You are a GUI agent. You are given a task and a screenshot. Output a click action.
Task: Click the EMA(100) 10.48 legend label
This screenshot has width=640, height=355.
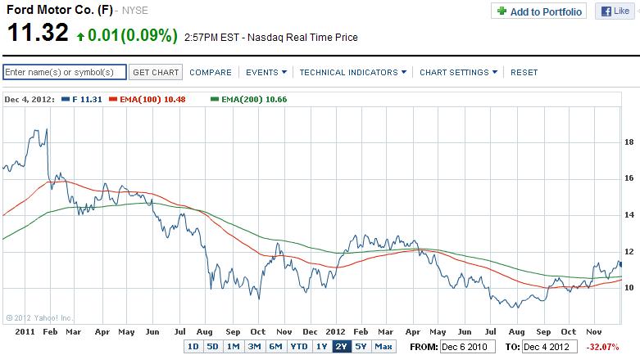click(x=152, y=100)
